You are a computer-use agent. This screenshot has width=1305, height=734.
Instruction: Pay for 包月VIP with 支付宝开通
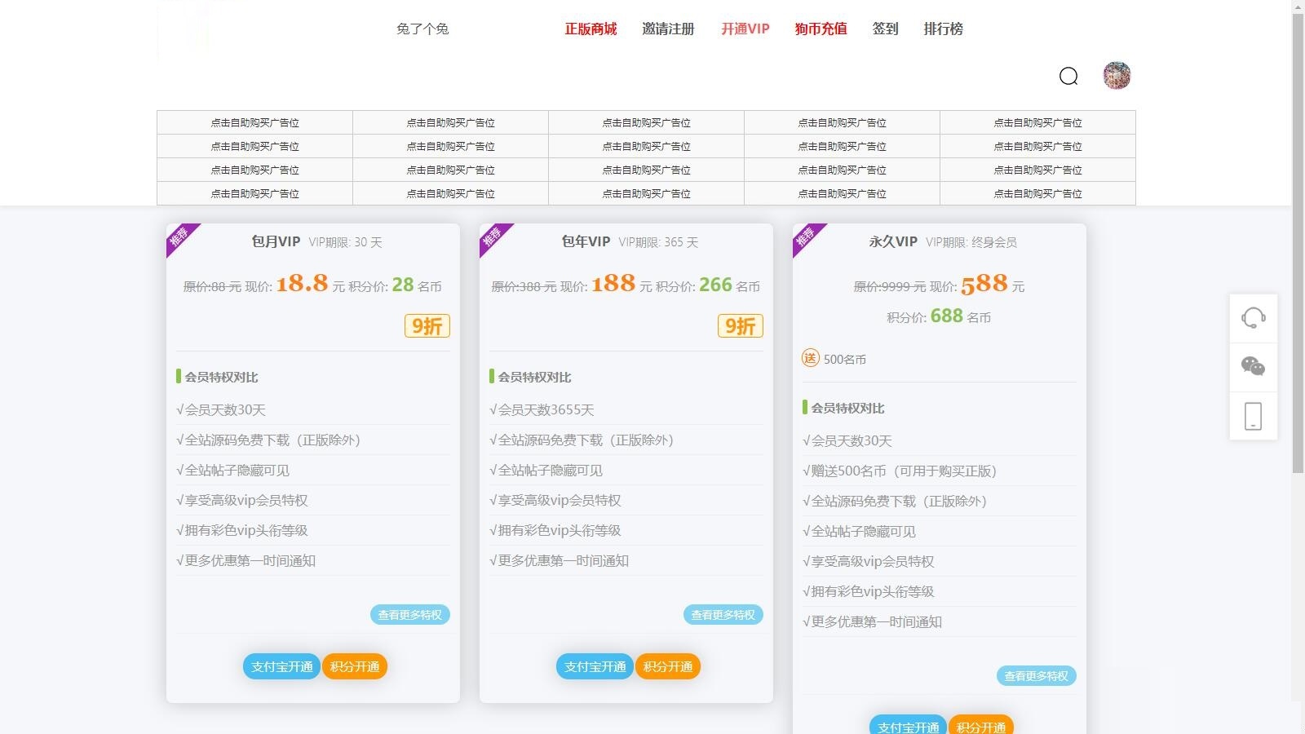click(x=281, y=667)
